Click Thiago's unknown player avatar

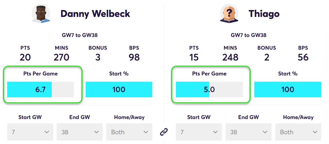tap(229, 13)
